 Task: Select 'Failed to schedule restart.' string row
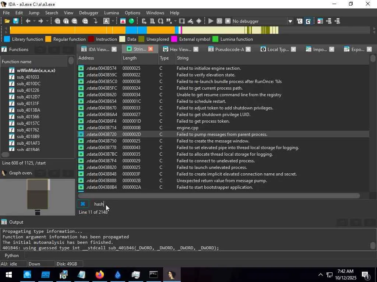pyautogui.click(x=223, y=101)
